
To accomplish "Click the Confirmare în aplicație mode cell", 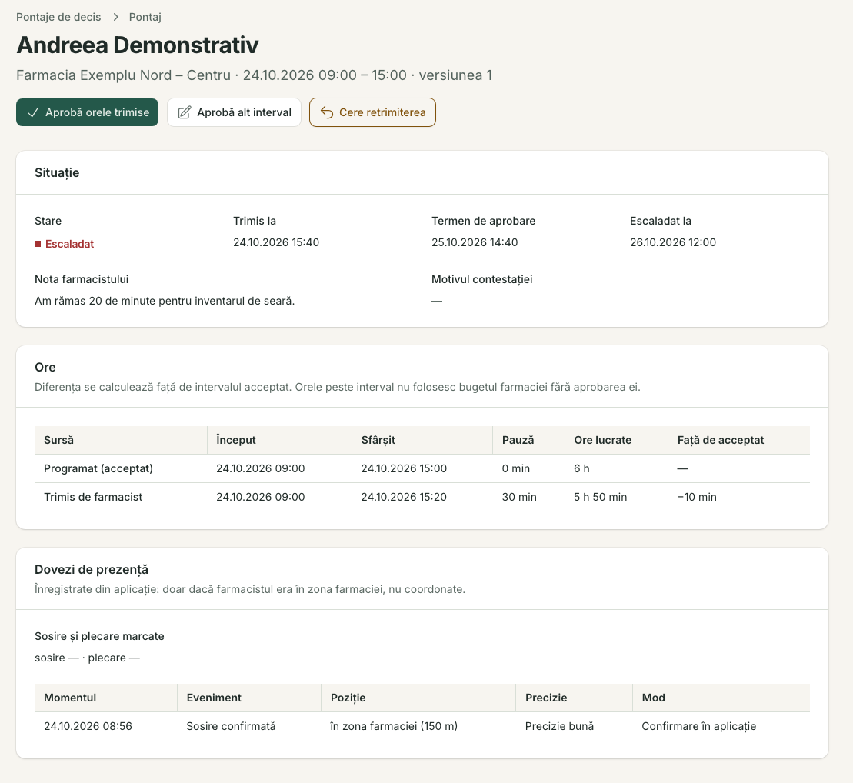I will pyautogui.click(x=699, y=726).
